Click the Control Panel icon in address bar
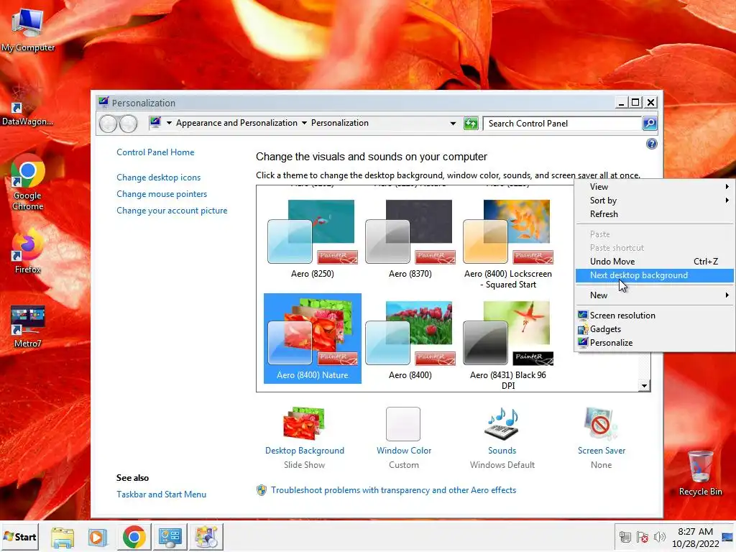 (155, 122)
